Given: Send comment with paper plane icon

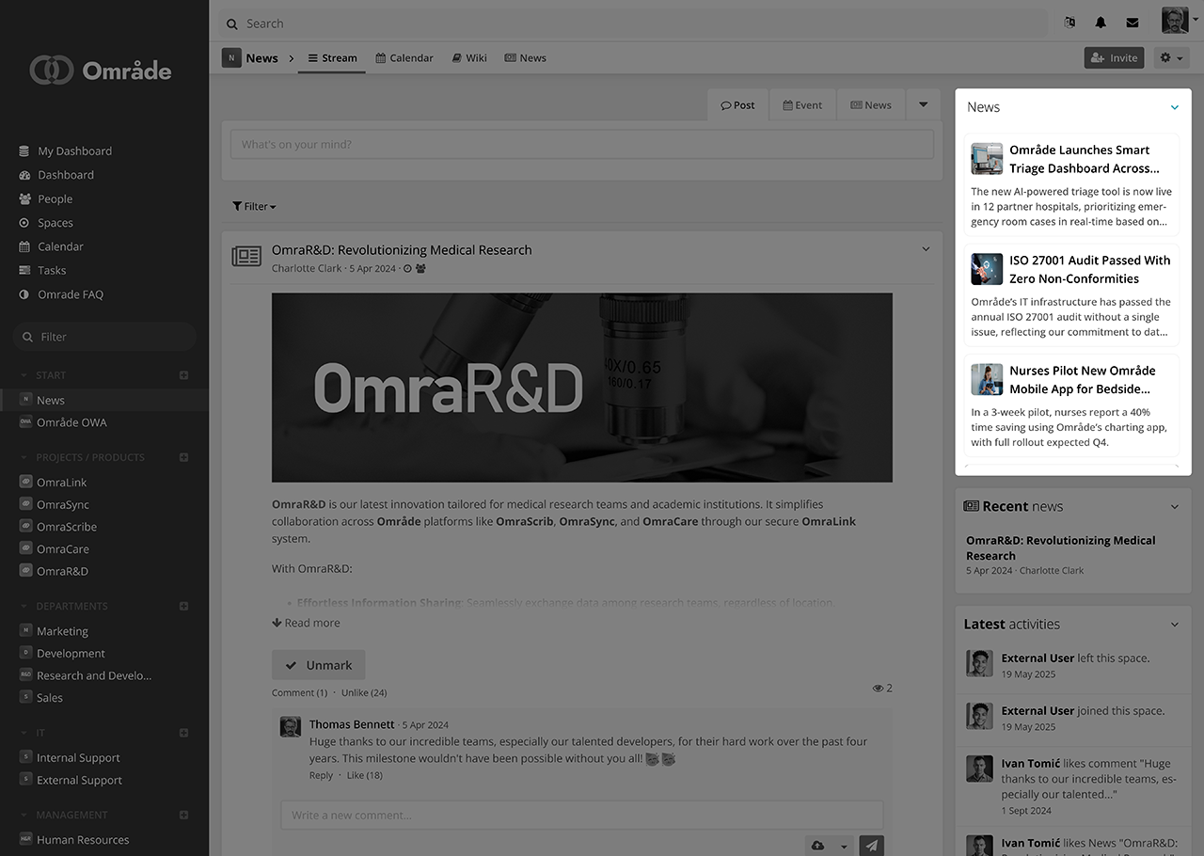Looking at the screenshot, I should 872,846.
